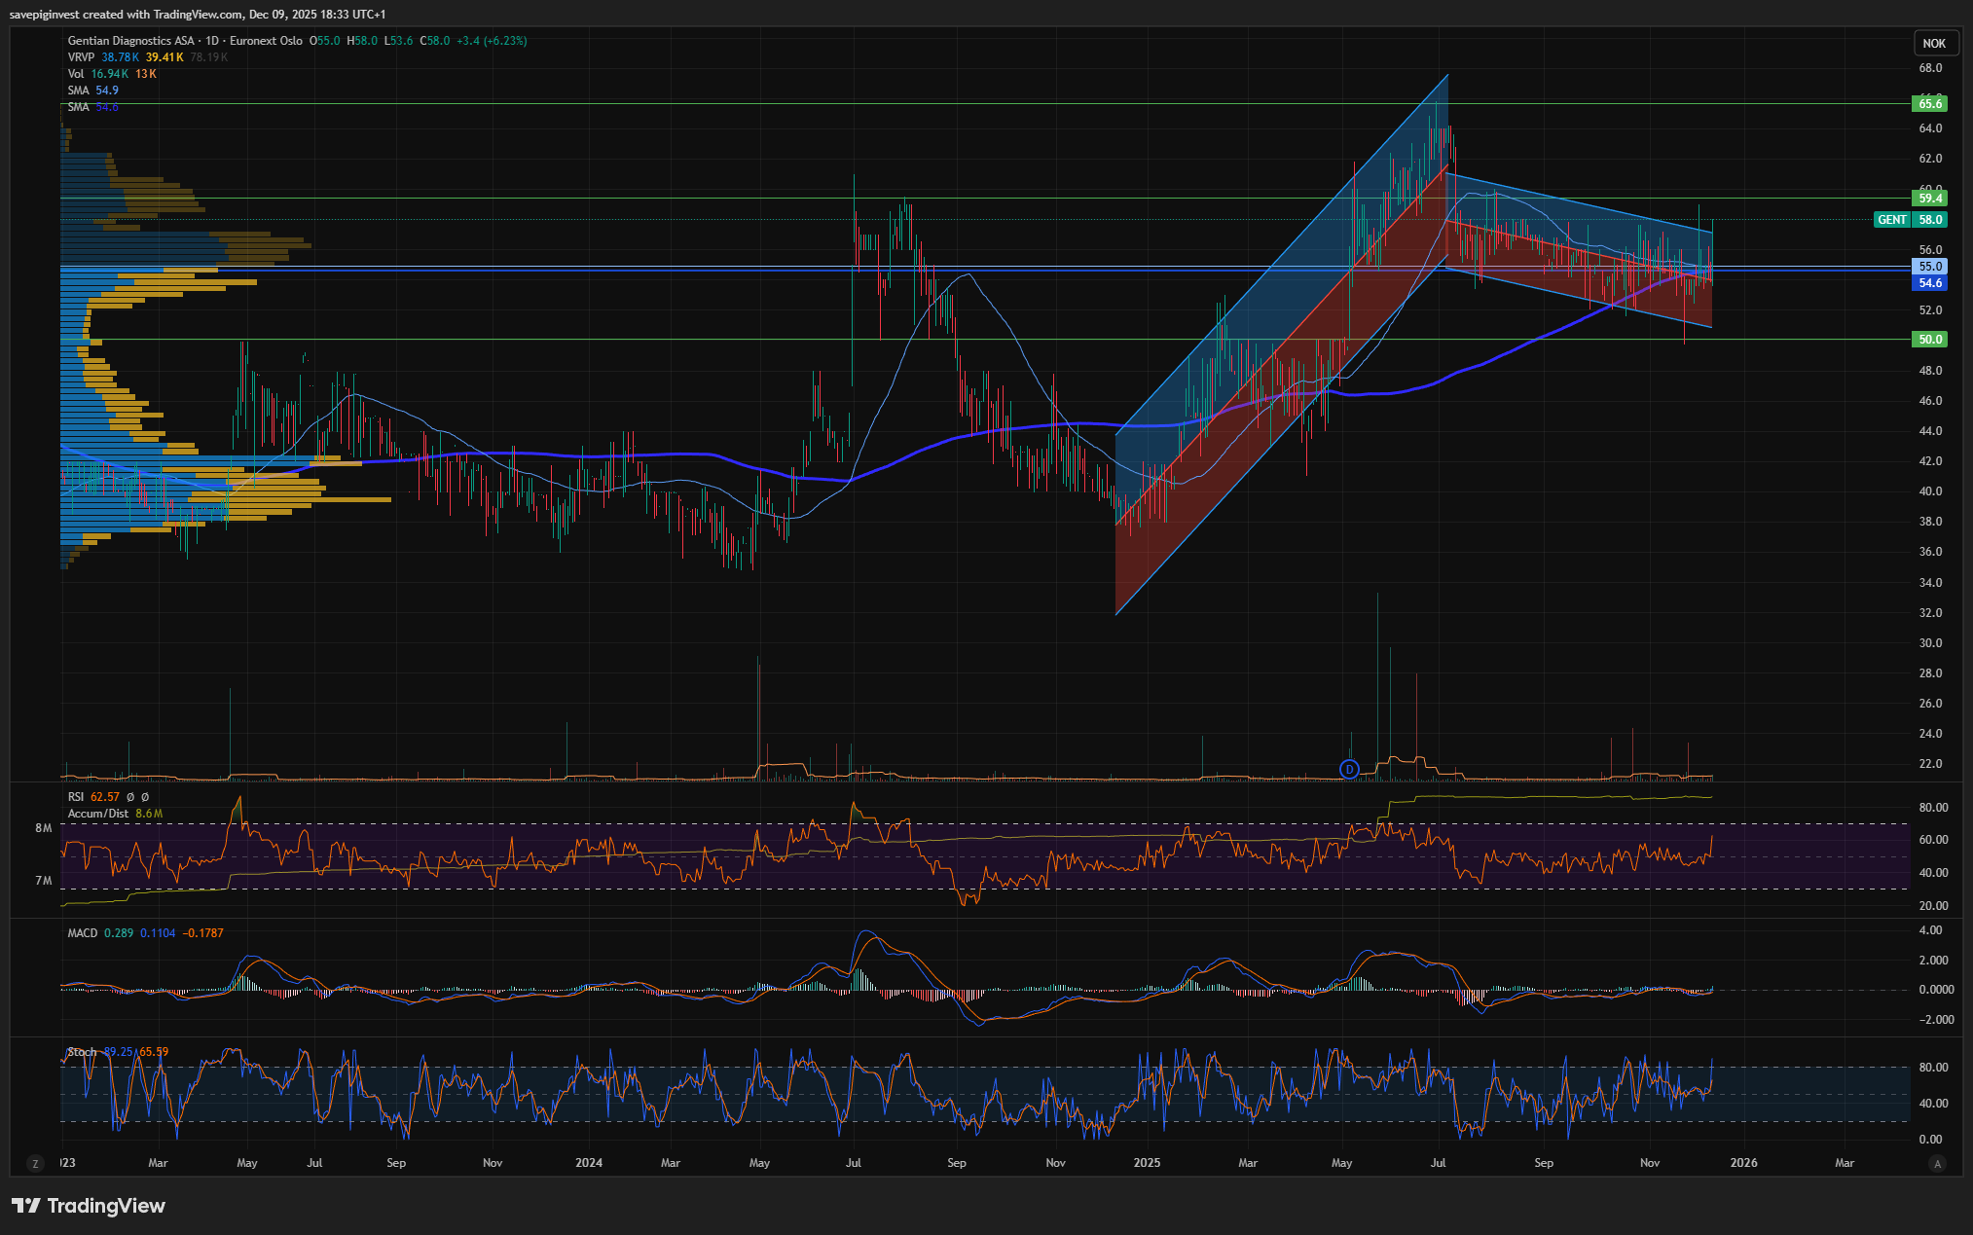The height and width of the screenshot is (1235, 1973).
Task: Click the Stoch indicator legend
Action: [83, 1052]
